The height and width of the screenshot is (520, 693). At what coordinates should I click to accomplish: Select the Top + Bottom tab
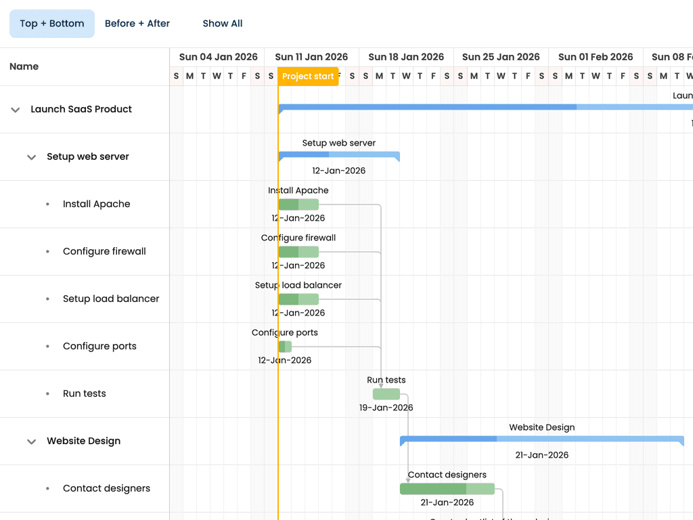coord(52,24)
